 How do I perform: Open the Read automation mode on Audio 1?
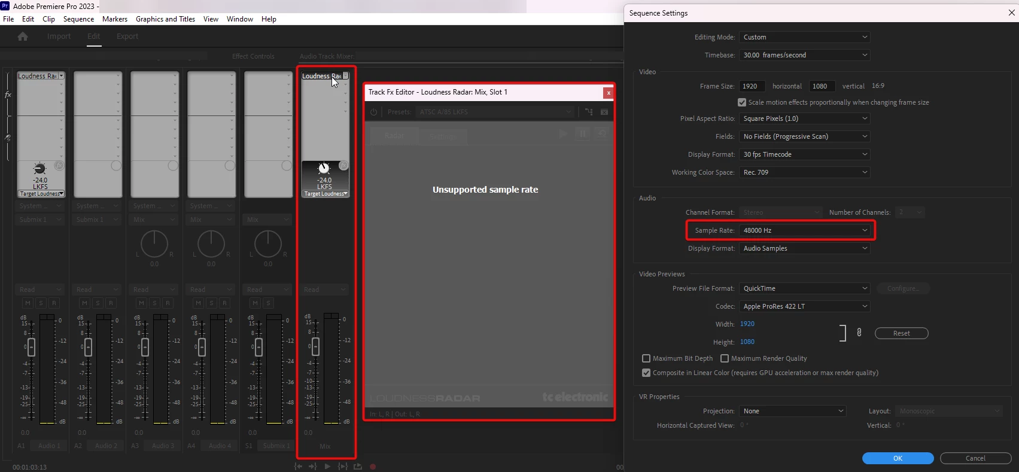pos(41,290)
